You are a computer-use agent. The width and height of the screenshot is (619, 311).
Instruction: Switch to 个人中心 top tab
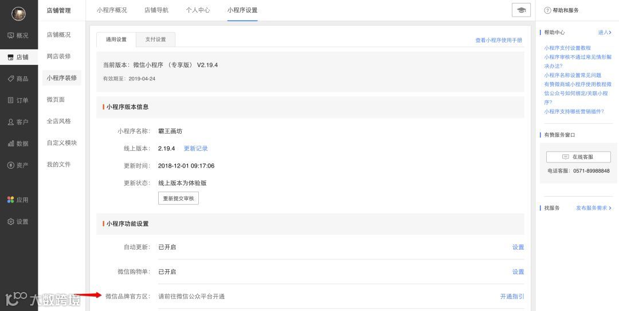[x=198, y=10]
